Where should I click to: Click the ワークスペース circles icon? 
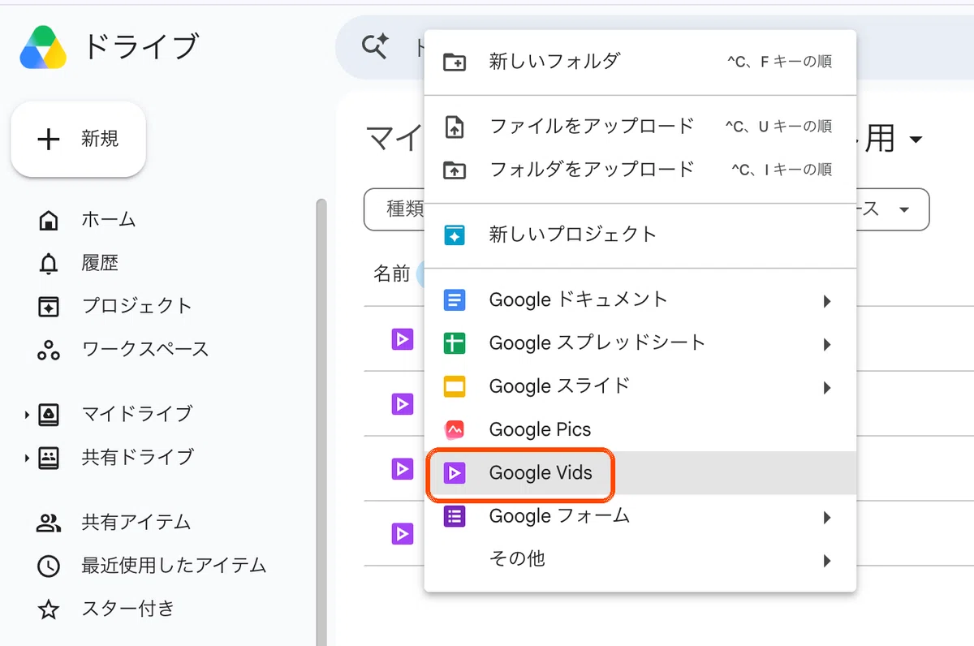[x=49, y=350]
